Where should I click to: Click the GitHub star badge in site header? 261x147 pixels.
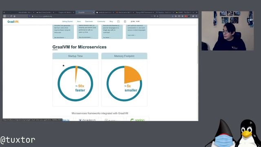click(x=135, y=22)
